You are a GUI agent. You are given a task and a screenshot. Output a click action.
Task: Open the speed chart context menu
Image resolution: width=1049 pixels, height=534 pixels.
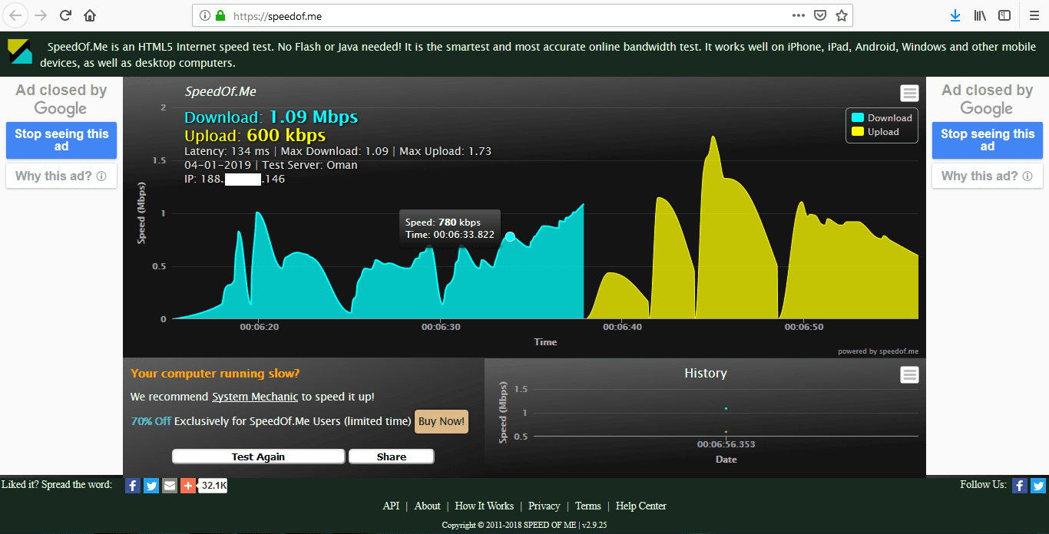(910, 94)
